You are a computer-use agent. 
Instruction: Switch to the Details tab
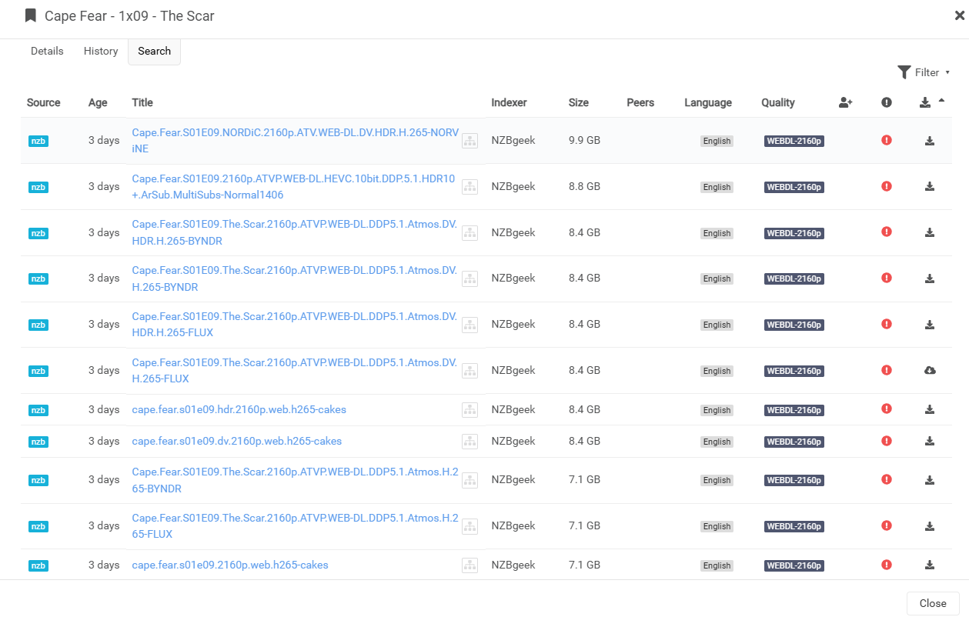point(47,51)
